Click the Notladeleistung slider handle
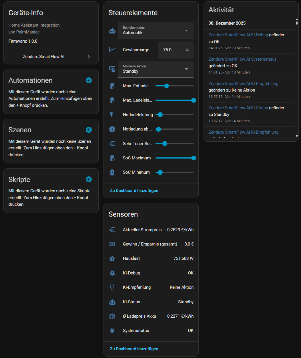The image size is (301, 358). tap(160, 115)
